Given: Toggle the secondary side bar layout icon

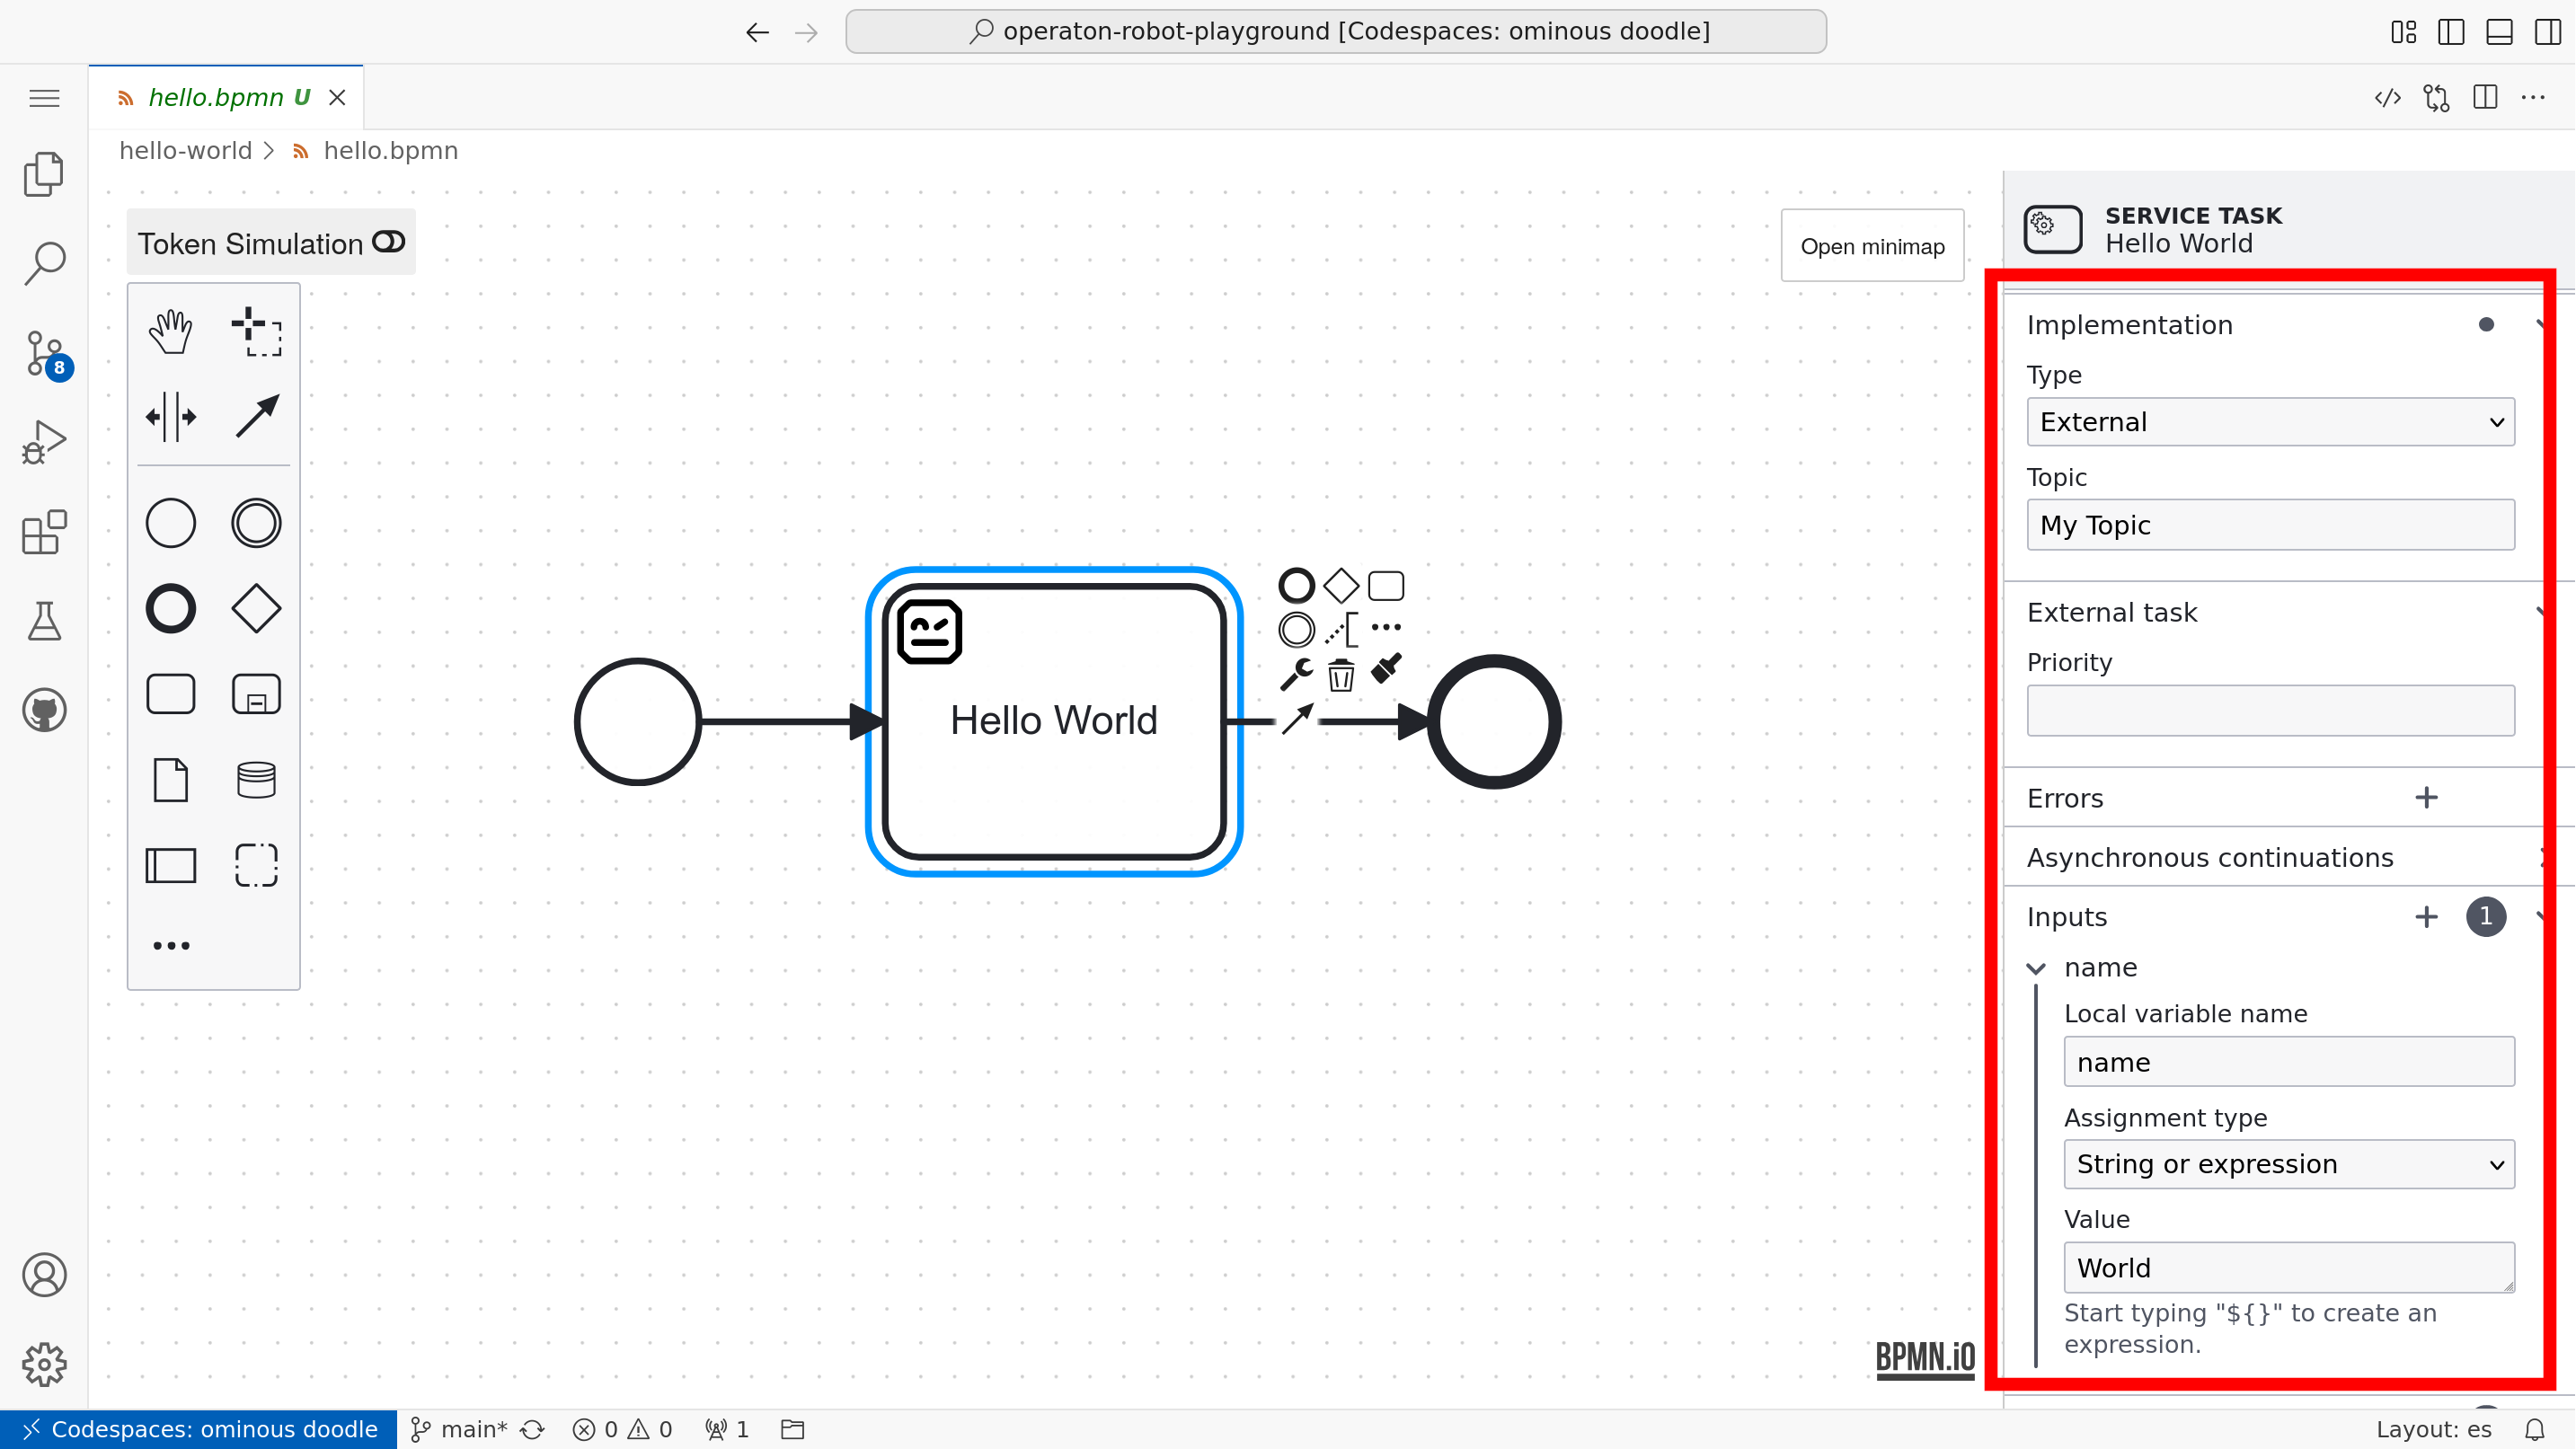Looking at the screenshot, I should pyautogui.click(x=2547, y=32).
